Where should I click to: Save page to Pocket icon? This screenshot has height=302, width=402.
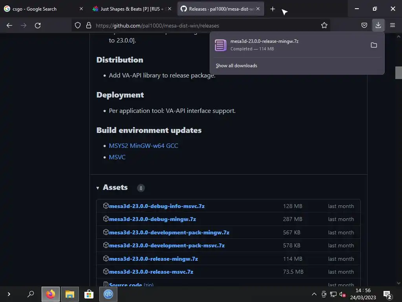coord(364,25)
